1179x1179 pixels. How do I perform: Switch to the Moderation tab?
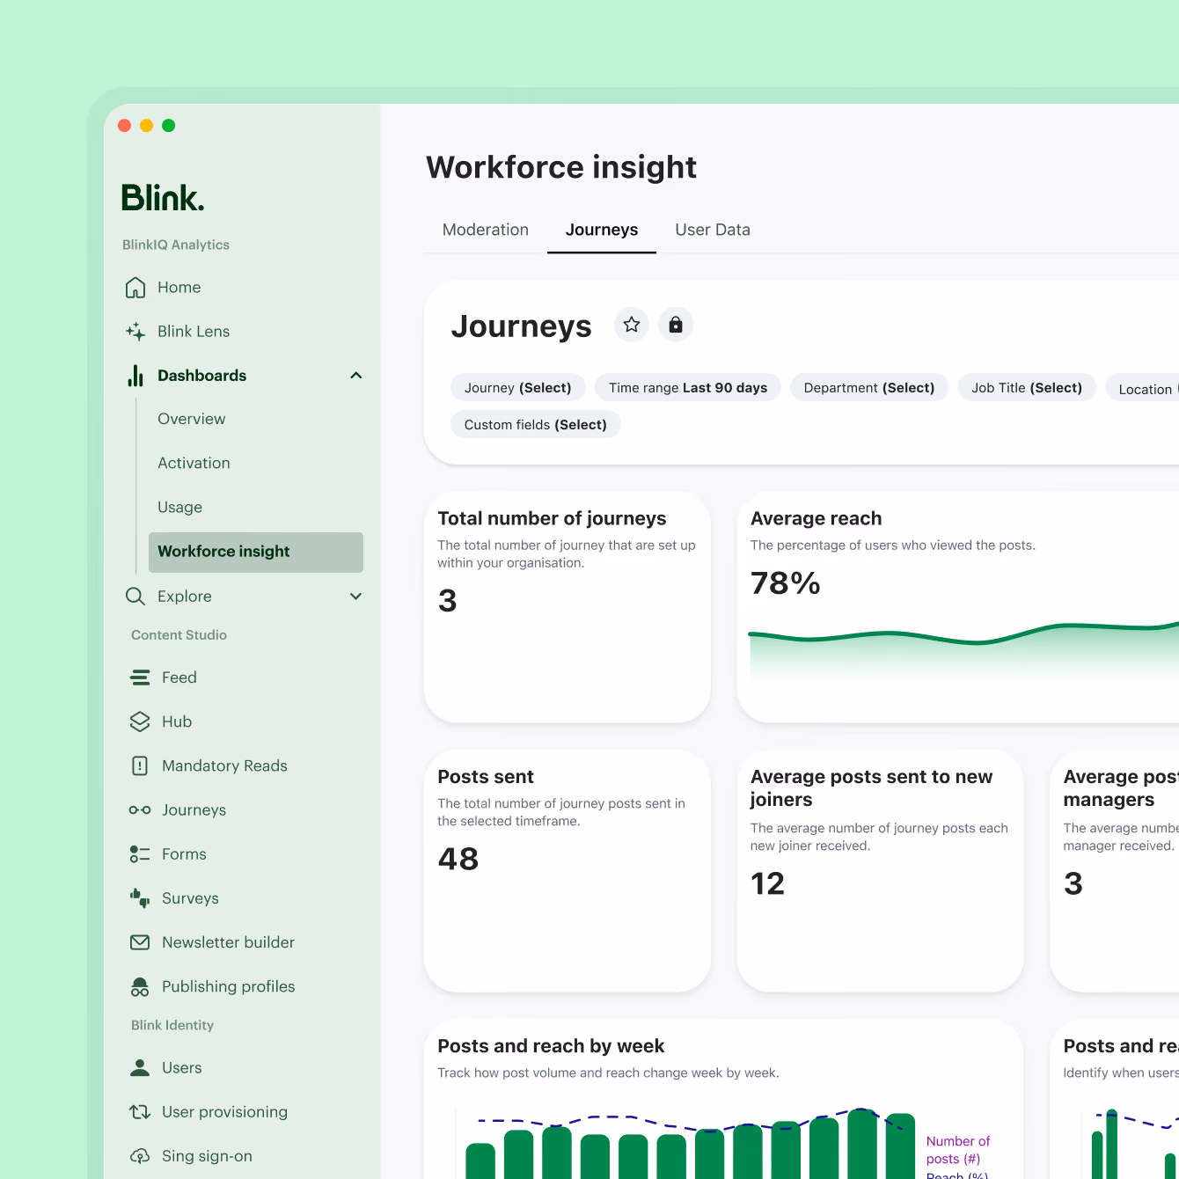(486, 230)
